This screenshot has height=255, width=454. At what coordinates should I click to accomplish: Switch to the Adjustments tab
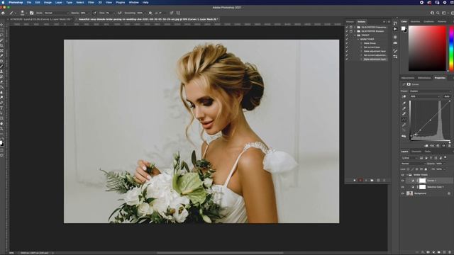(x=408, y=78)
